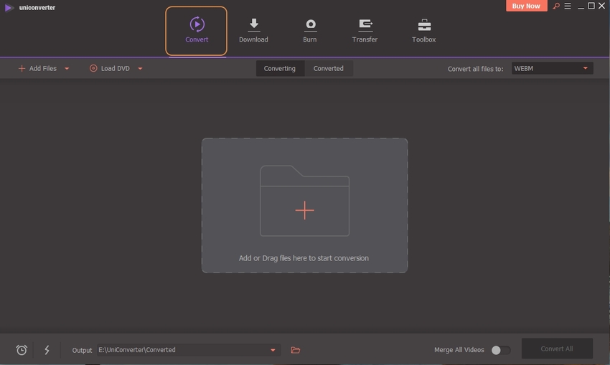Screen dimensions: 610x365
Task: Click the high speed lightning icon
Action: pyautogui.click(x=47, y=350)
